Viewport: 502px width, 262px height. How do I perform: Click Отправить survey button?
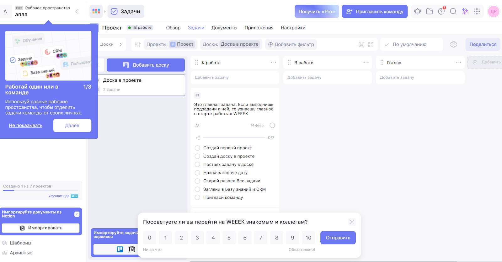click(x=338, y=238)
